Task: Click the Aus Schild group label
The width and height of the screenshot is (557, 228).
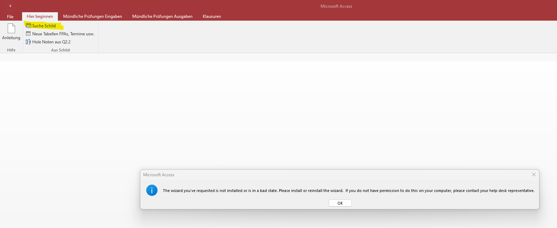Action: click(60, 50)
